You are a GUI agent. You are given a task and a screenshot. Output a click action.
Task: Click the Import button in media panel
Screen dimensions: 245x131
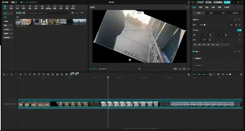click(x=19, y=13)
